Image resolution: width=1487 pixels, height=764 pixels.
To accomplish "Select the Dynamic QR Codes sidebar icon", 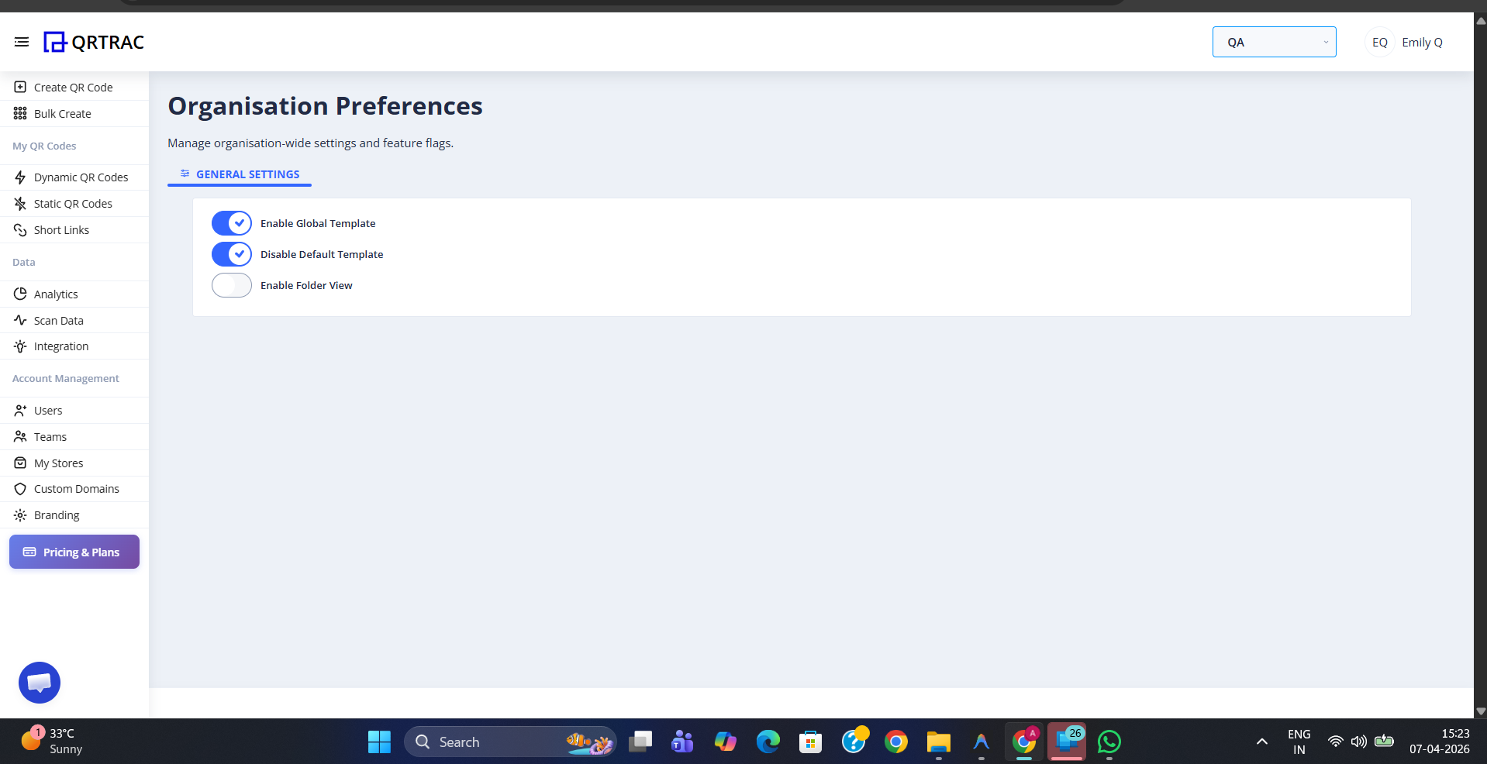I will coord(19,177).
